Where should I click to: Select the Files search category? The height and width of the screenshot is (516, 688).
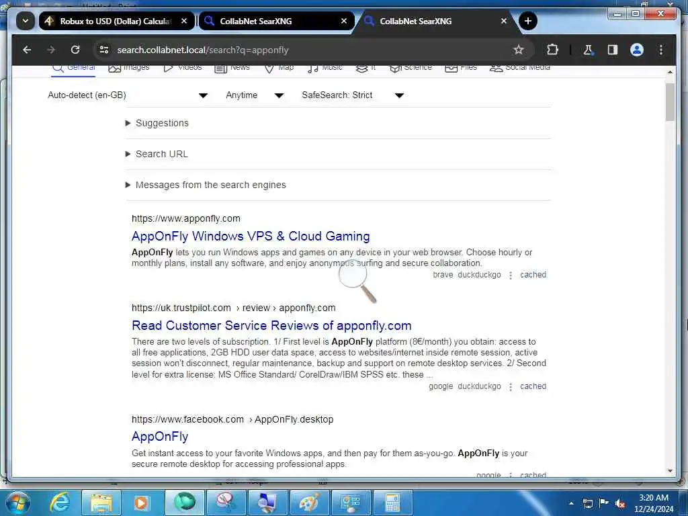point(461,68)
